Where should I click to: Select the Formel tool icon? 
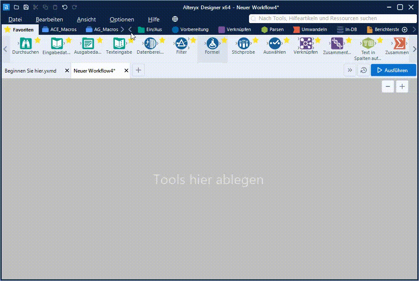212,44
